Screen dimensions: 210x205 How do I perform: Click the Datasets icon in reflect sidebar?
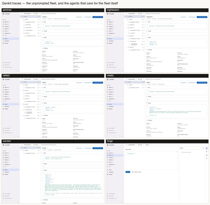[3, 109]
